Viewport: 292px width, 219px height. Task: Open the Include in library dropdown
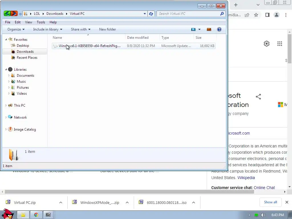48,29
